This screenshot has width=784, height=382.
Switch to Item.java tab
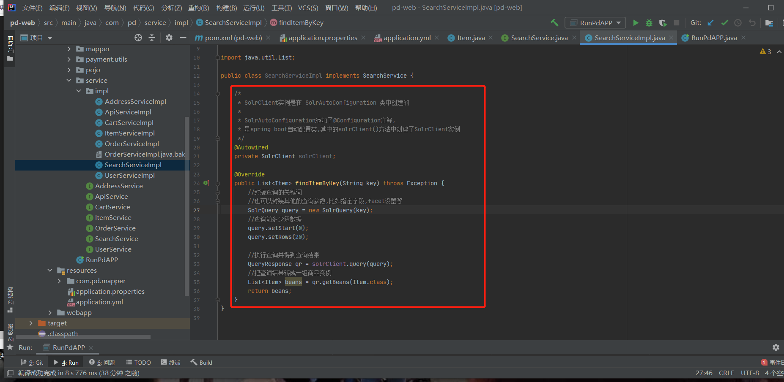[471, 38]
